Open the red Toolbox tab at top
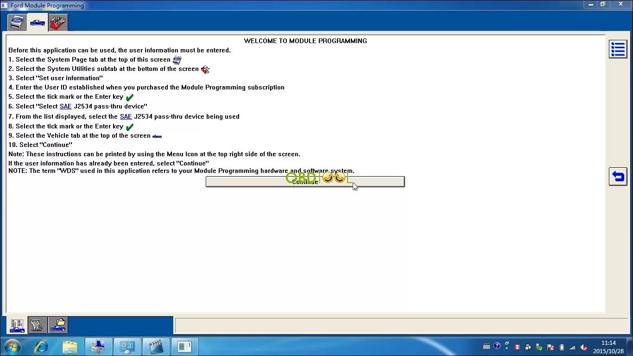The width and height of the screenshot is (633, 356). pos(58,22)
